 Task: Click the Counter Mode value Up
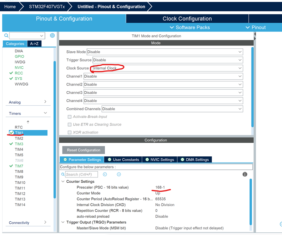tap(158, 193)
